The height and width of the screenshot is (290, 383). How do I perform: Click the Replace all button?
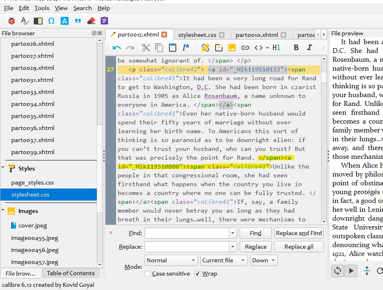point(299,247)
